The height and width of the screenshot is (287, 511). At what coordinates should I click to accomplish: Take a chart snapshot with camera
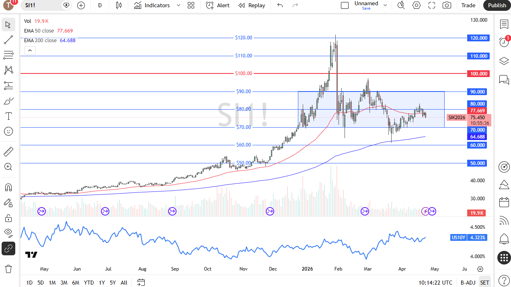[x=447, y=5]
